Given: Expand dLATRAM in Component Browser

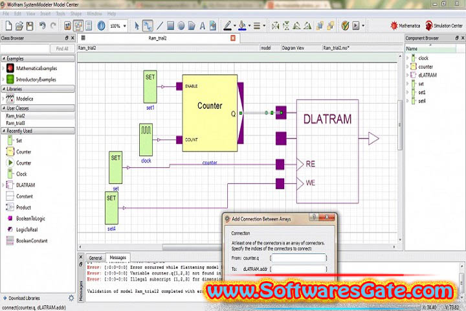Looking at the screenshot, I should pos(408,75).
